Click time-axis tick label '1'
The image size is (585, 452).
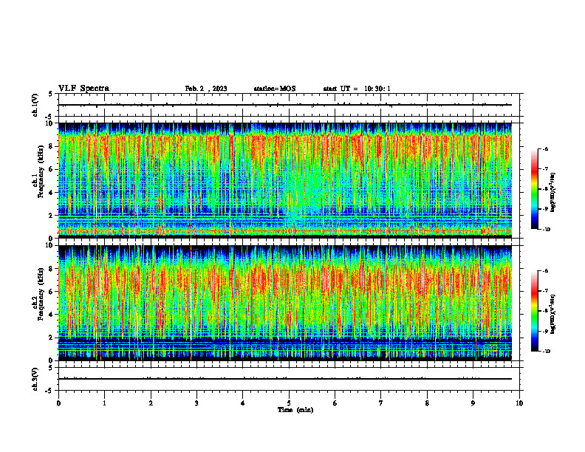pos(104,403)
